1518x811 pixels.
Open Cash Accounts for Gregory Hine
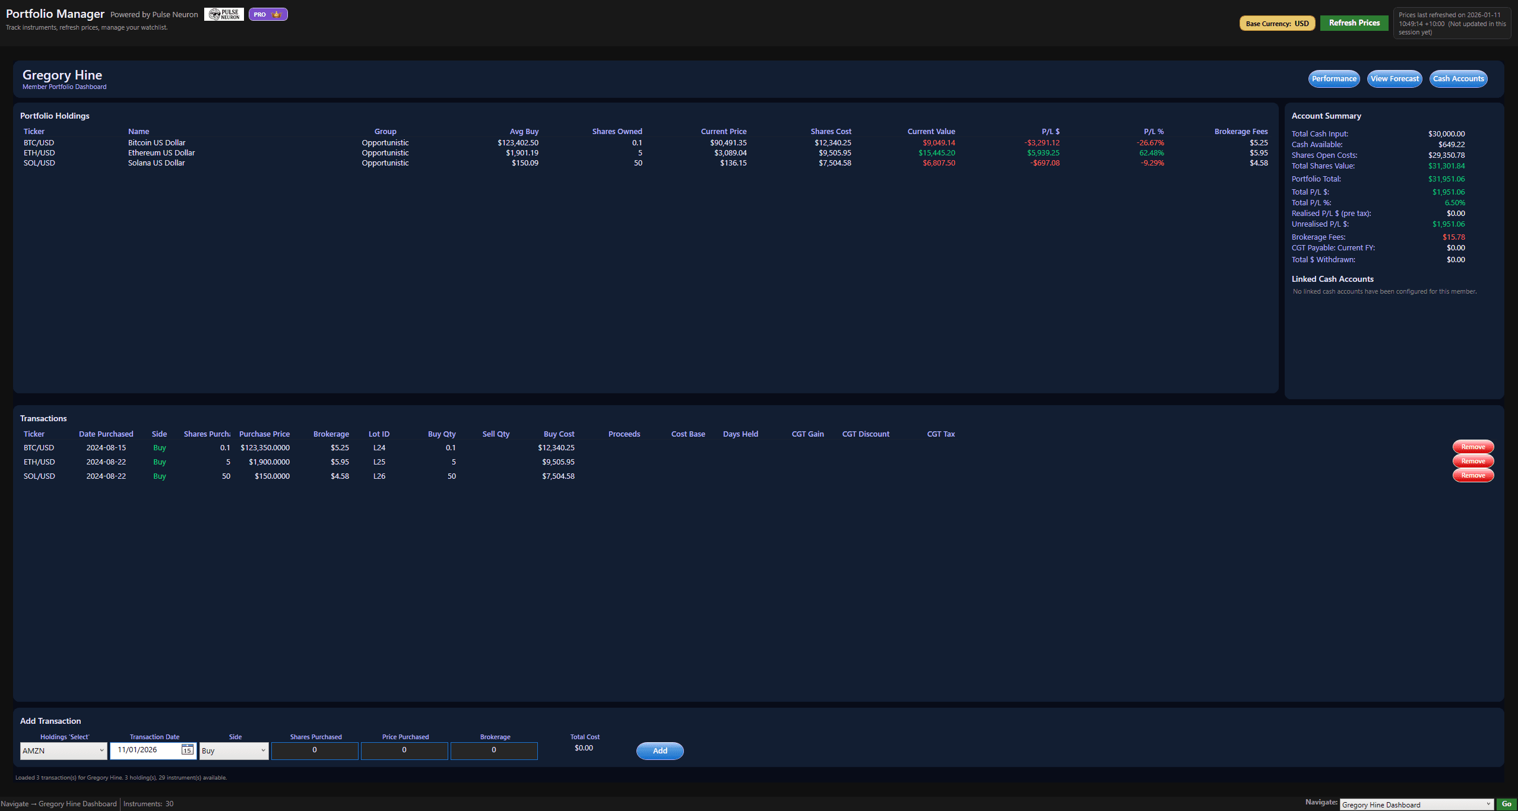point(1458,78)
